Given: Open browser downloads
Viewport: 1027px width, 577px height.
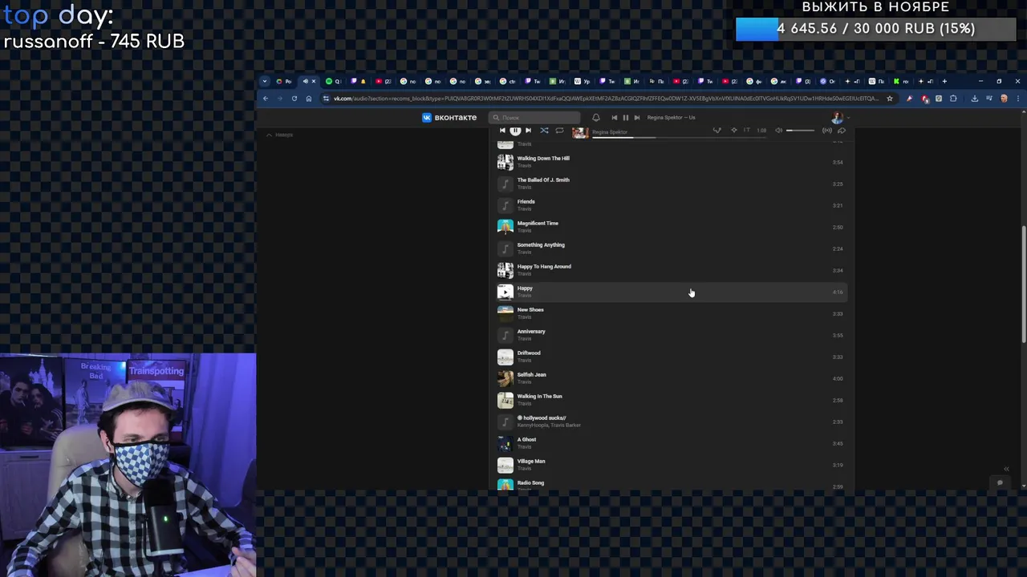Looking at the screenshot, I should (x=974, y=99).
